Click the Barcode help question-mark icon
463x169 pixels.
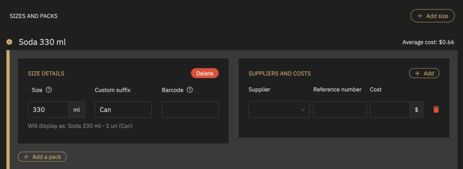[190, 90]
